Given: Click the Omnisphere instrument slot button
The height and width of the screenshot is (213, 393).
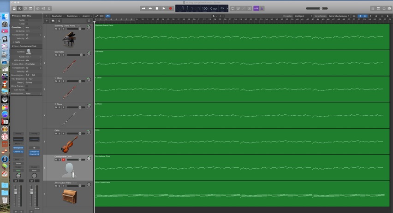Looking at the screenshot, I should point(18,148).
